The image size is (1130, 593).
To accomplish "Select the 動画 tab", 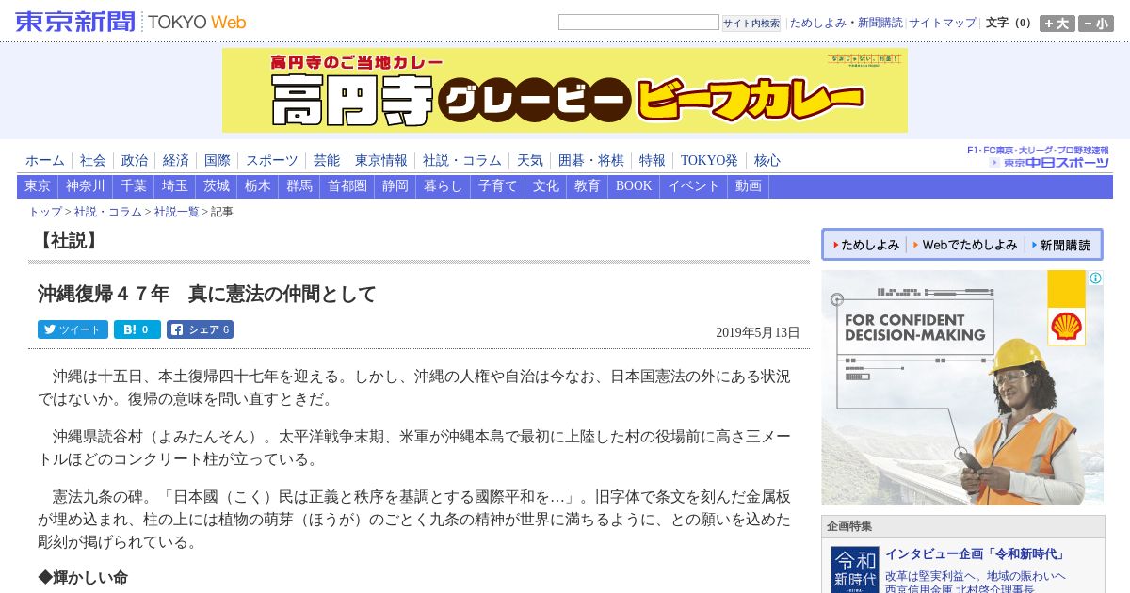I will [x=749, y=186].
